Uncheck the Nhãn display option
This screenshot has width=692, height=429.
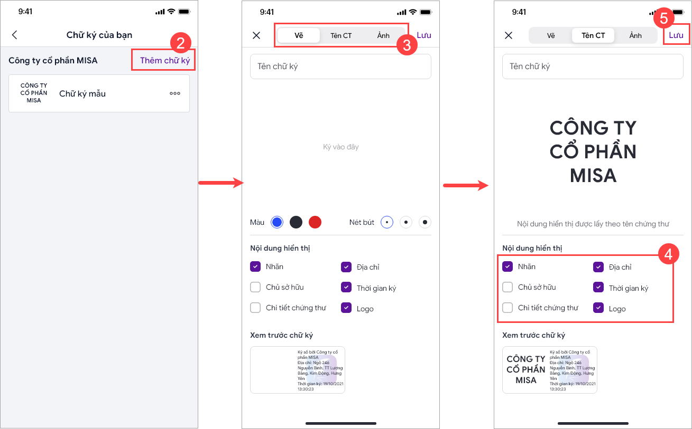[x=508, y=266]
